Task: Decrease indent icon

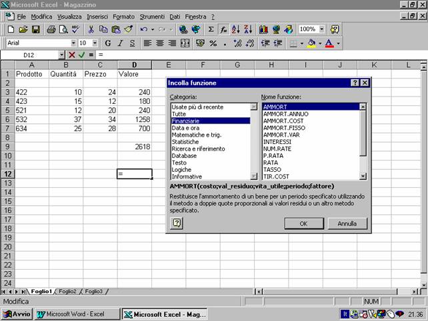Action: pos(265,43)
